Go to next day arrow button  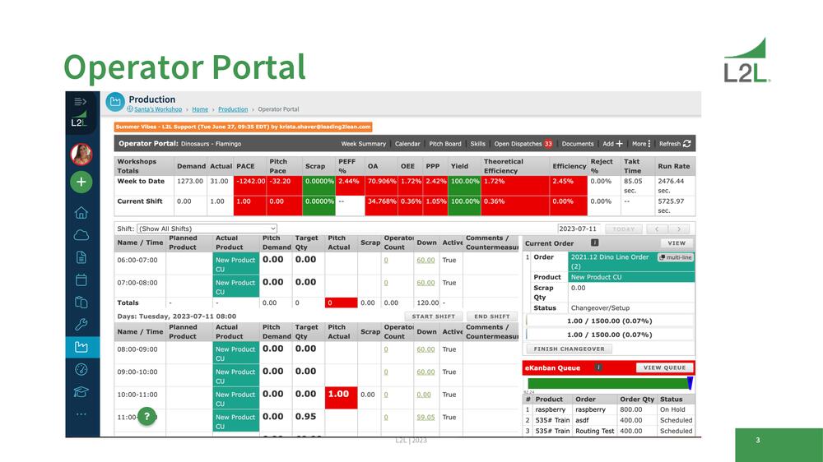(x=679, y=229)
